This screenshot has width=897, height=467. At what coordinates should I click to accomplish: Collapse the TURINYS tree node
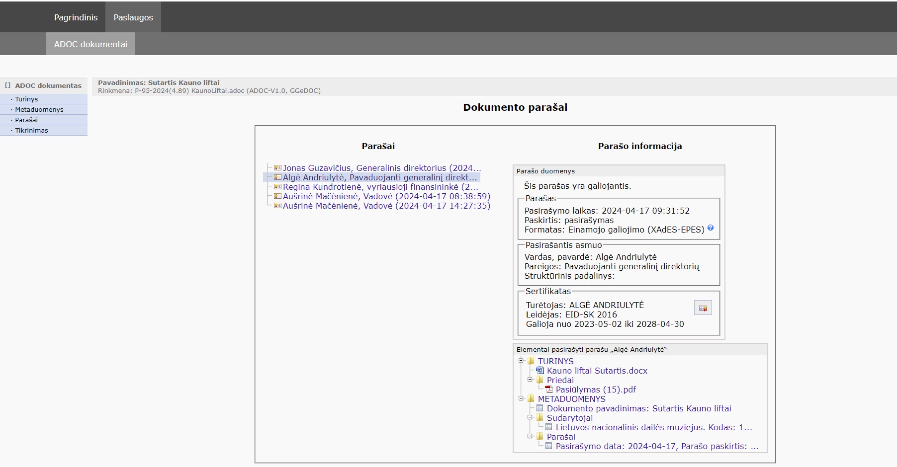click(x=521, y=361)
